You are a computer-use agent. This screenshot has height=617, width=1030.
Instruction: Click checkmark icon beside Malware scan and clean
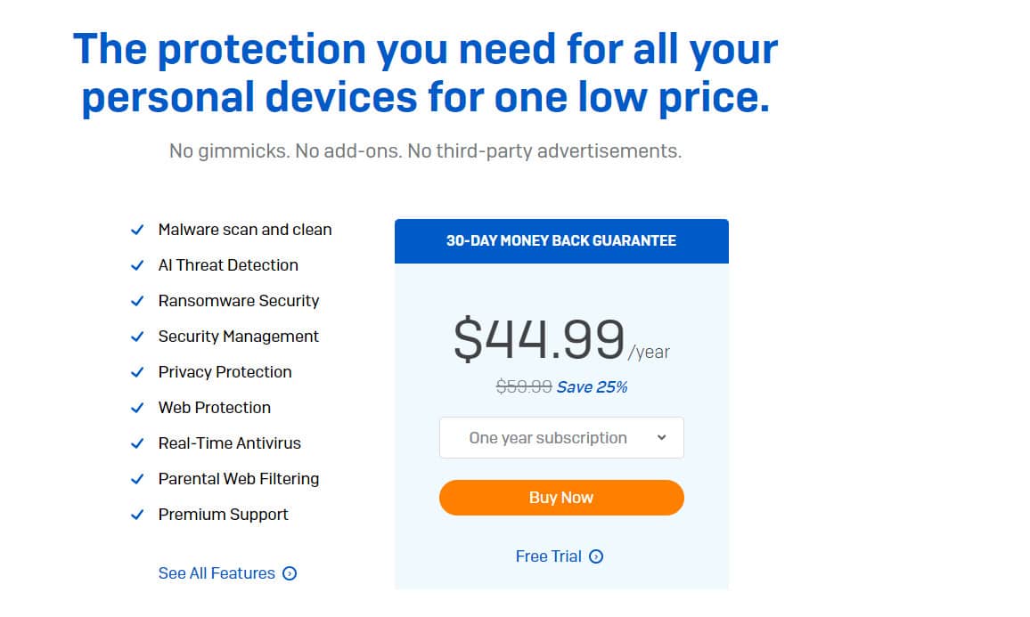[x=137, y=230]
